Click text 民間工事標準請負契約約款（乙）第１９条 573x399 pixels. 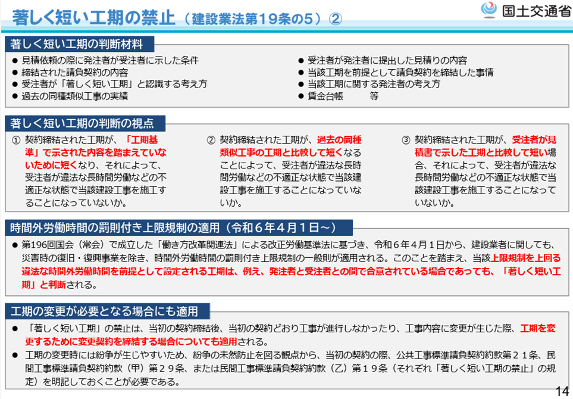303,369
